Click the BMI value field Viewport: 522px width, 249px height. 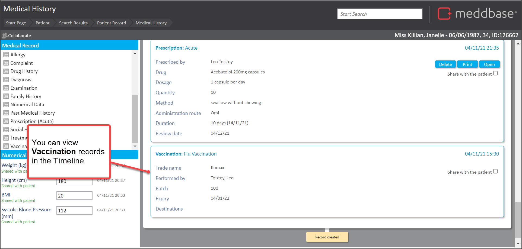pos(74,196)
